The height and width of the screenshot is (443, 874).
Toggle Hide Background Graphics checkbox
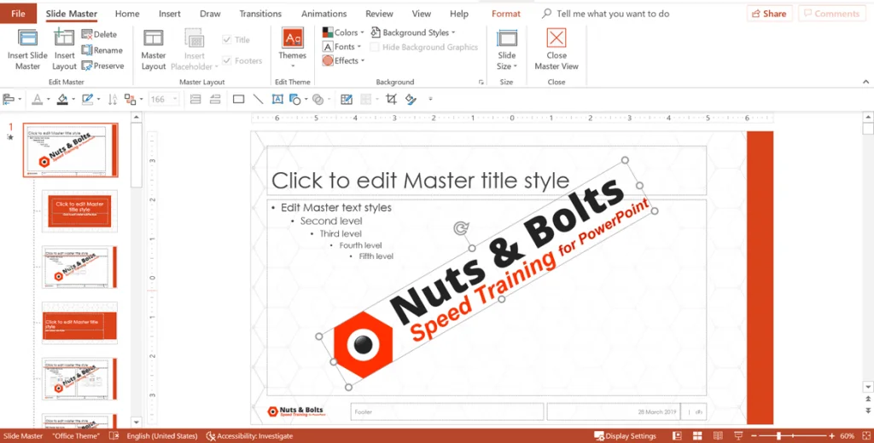click(375, 48)
